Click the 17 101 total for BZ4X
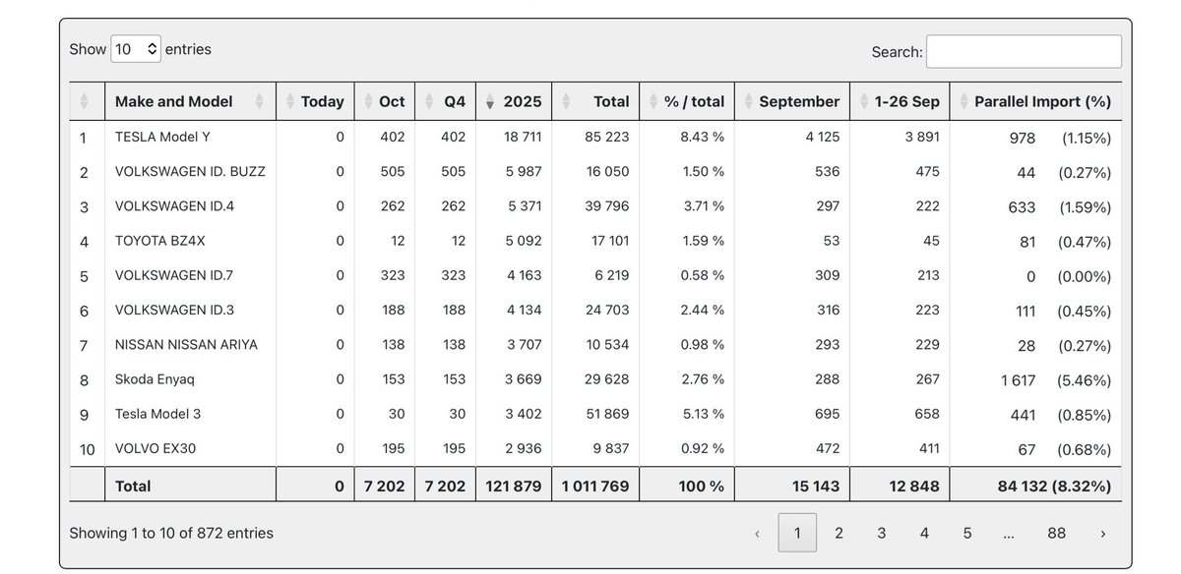This screenshot has width=1181, height=574. (x=606, y=241)
